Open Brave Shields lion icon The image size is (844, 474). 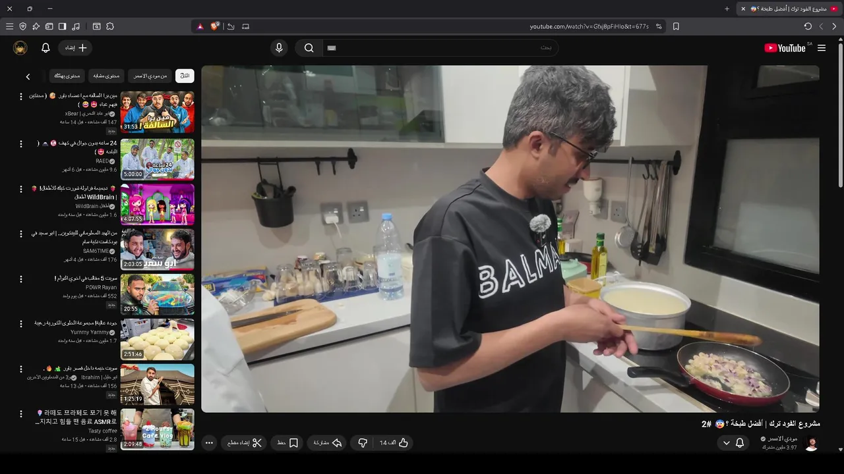(215, 26)
